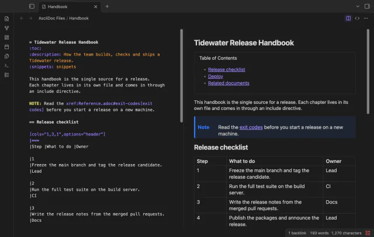
Task: Follow the Release checklist contents link
Action: tap(226, 69)
